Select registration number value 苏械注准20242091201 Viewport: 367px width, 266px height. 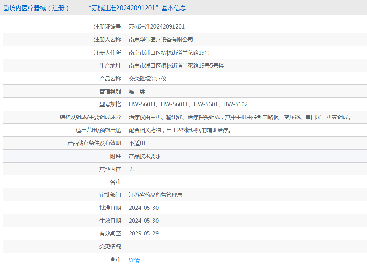(x=157, y=27)
